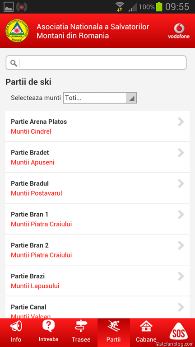Open the Selecteaza munti dropdown
Image resolution: width=195 pixels, height=347 pixels.
100,98
